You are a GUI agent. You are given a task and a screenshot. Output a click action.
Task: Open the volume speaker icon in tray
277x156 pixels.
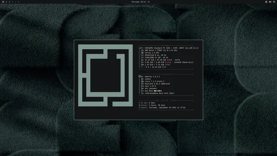coord(270,2)
